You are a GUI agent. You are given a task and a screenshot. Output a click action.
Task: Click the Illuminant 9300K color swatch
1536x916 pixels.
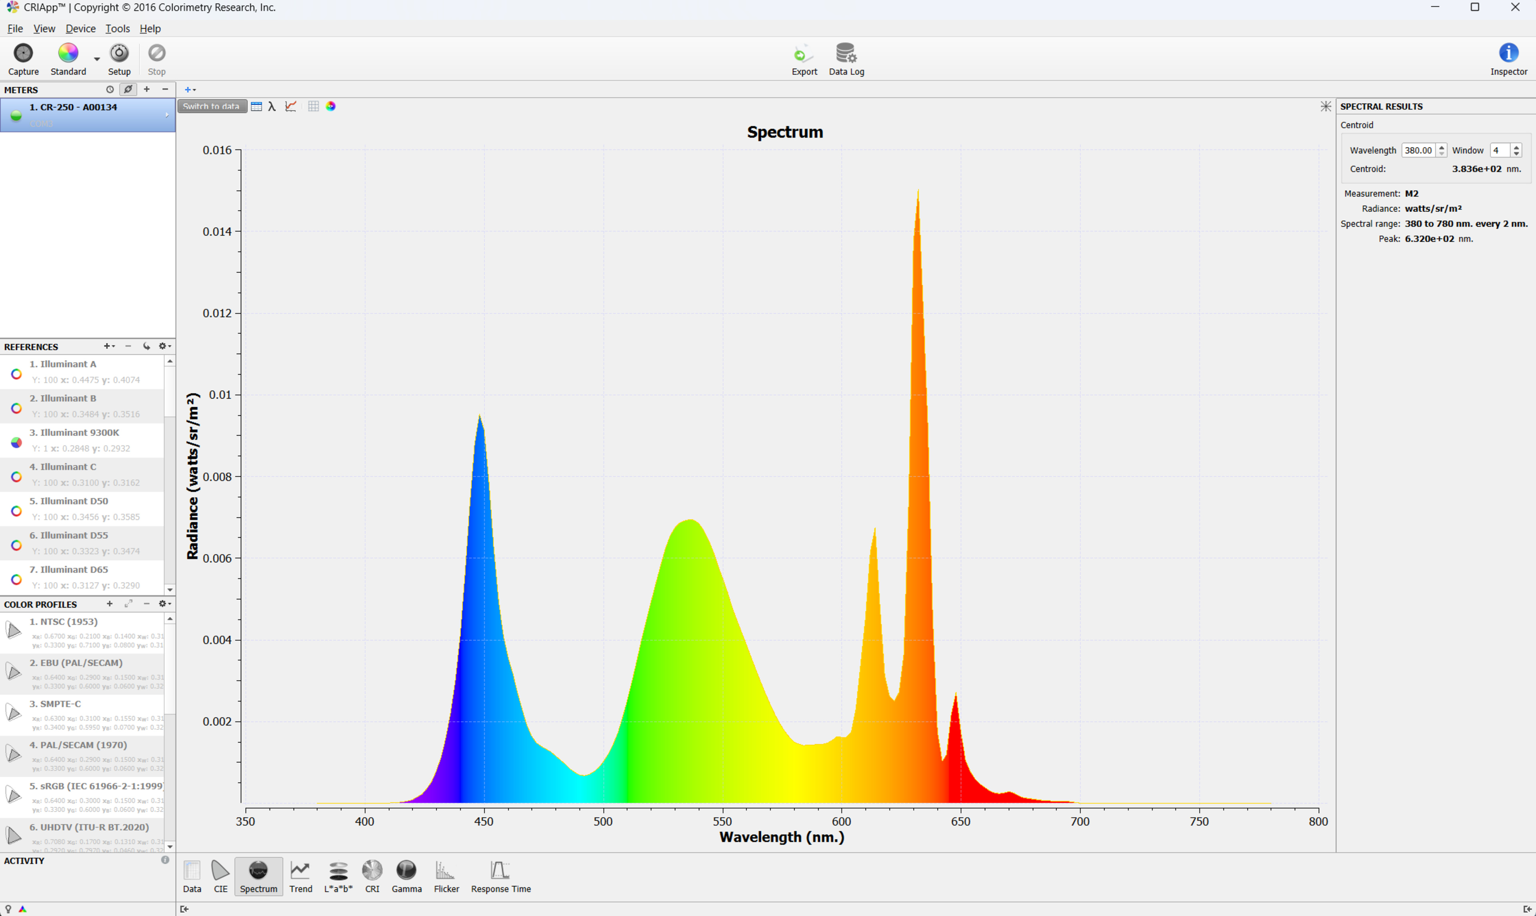coord(16,442)
